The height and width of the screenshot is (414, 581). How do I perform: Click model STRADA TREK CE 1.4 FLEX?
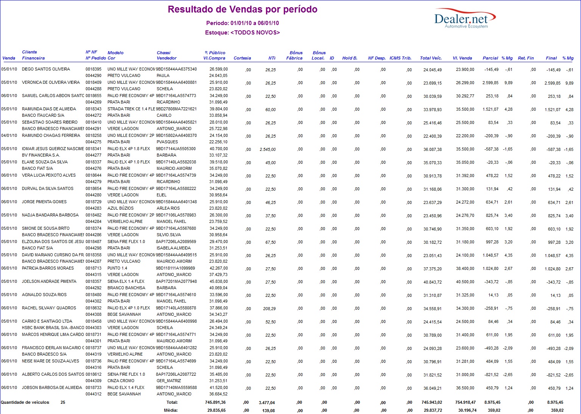coord(131,109)
